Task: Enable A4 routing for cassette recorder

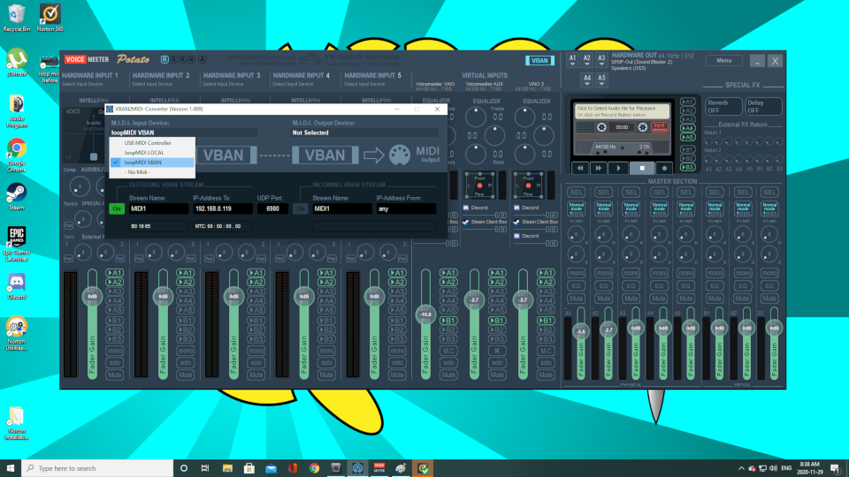Action: coord(688,128)
